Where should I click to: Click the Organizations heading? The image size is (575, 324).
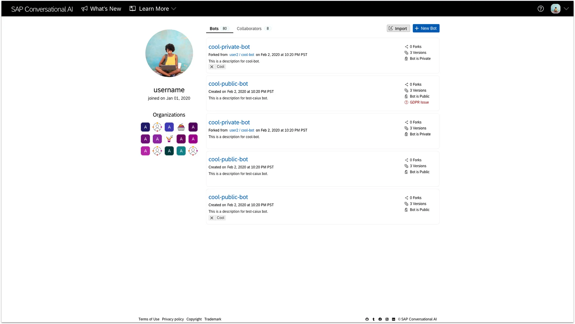tap(169, 115)
